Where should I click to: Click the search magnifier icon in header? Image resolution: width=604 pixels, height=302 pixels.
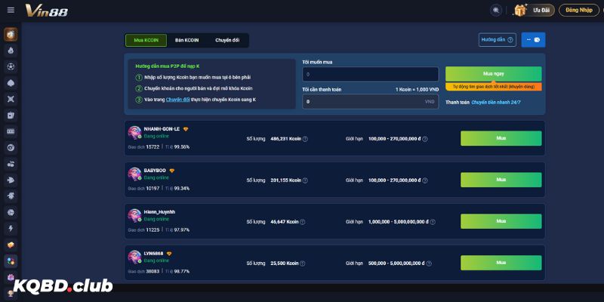(496, 11)
